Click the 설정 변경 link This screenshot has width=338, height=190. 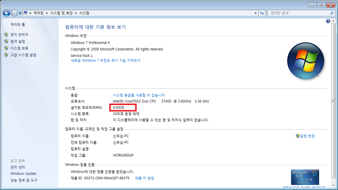point(307,136)
